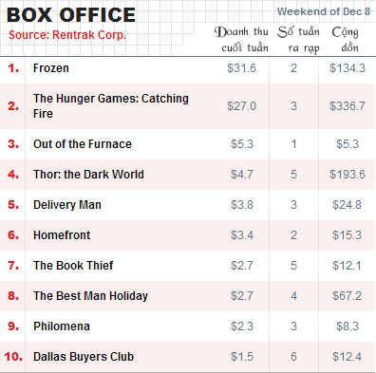The image size is (376, 373).
Task: Select the Frozen movie title
Action: click(x=51, y=68)
